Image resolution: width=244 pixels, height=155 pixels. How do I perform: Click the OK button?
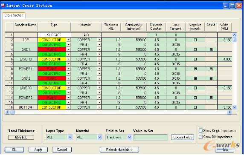pos(14,149)
